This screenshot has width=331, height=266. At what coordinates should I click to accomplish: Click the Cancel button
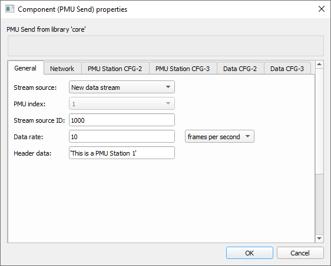pyautogui.click(x=300, y=252)
